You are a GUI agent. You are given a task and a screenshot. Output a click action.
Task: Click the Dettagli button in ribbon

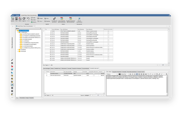click(40, 18)
